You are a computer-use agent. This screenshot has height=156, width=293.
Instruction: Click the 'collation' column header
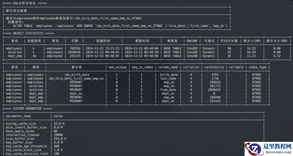(x=191, y=67)
